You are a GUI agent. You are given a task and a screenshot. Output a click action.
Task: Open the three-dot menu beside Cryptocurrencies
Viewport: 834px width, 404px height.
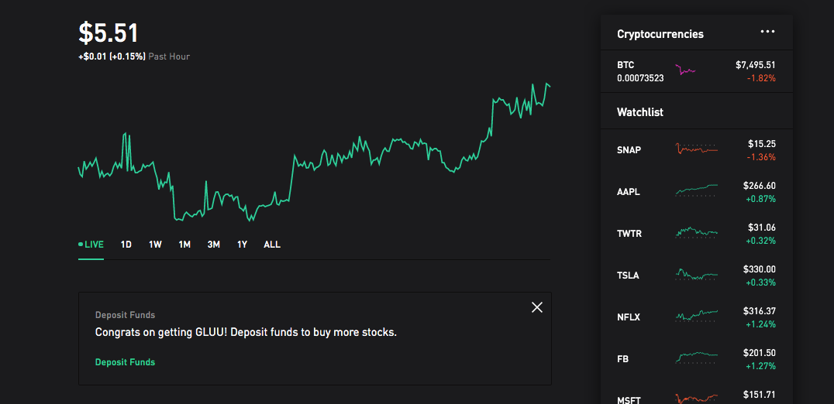point(767,32)
